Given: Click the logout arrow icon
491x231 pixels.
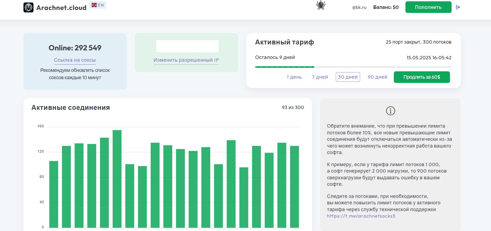Looking at the screenshot, I should pos(458,7).
